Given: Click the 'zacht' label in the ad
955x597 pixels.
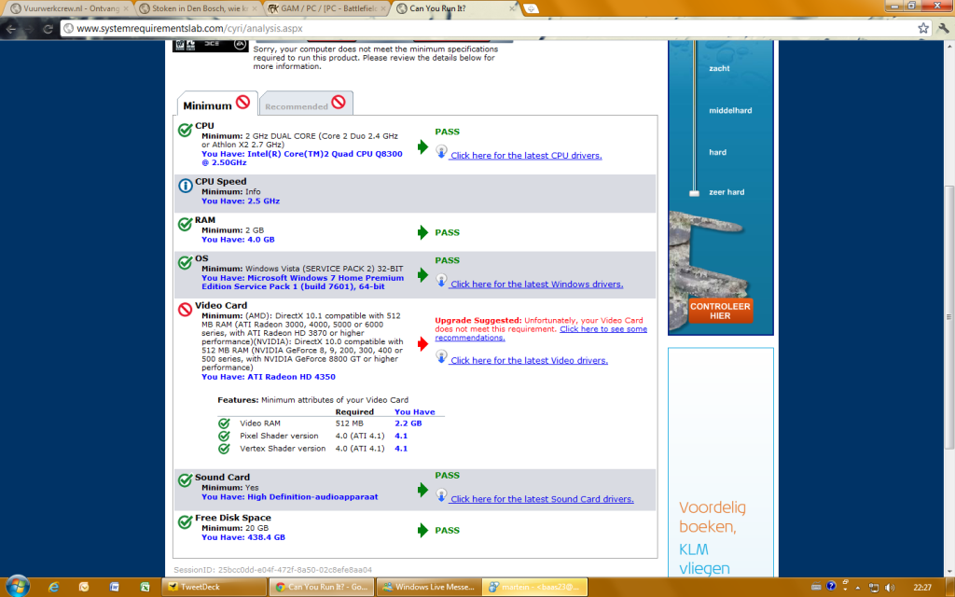Looking at the screenshot, I should click(x=719, y=68).
